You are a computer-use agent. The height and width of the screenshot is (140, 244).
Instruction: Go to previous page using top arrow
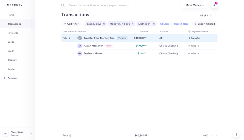click(x=211, y=15)
